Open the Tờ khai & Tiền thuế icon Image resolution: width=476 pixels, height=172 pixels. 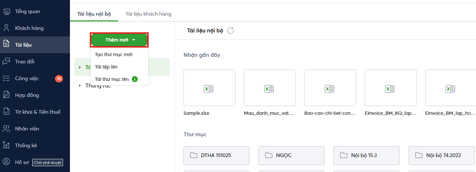[6, 112]
